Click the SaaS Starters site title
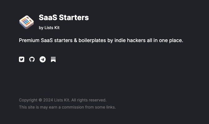Viewport: 209px width, 124px height. tap(64, 18)
